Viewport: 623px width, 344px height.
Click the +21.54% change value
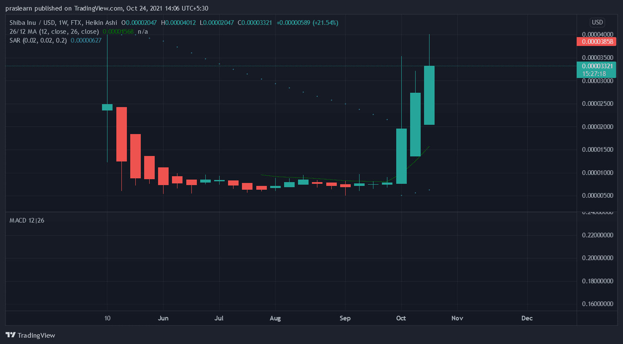(325, 23)
